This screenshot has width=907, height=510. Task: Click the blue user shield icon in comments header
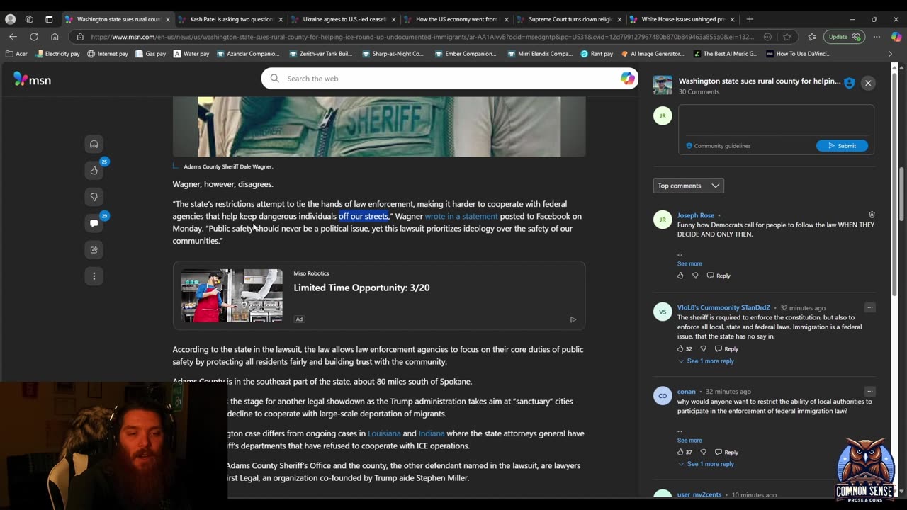coord(849,82)
